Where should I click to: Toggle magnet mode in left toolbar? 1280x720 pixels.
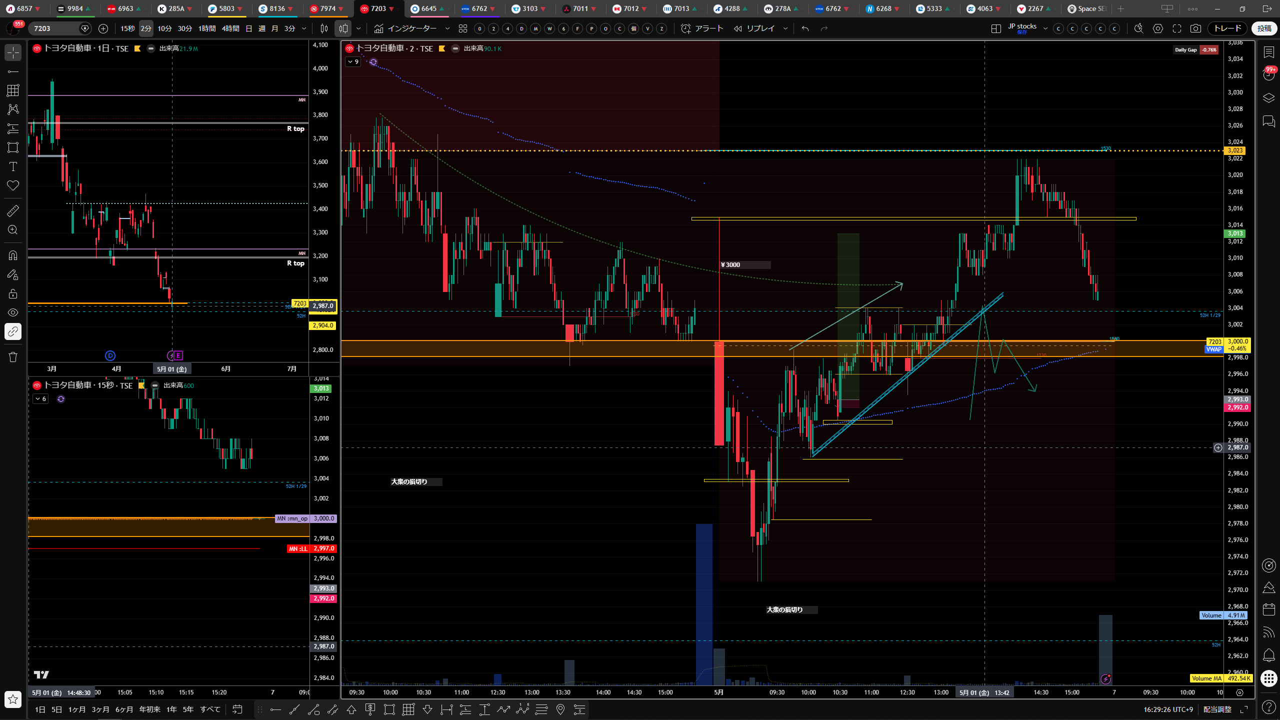(13, 255)
